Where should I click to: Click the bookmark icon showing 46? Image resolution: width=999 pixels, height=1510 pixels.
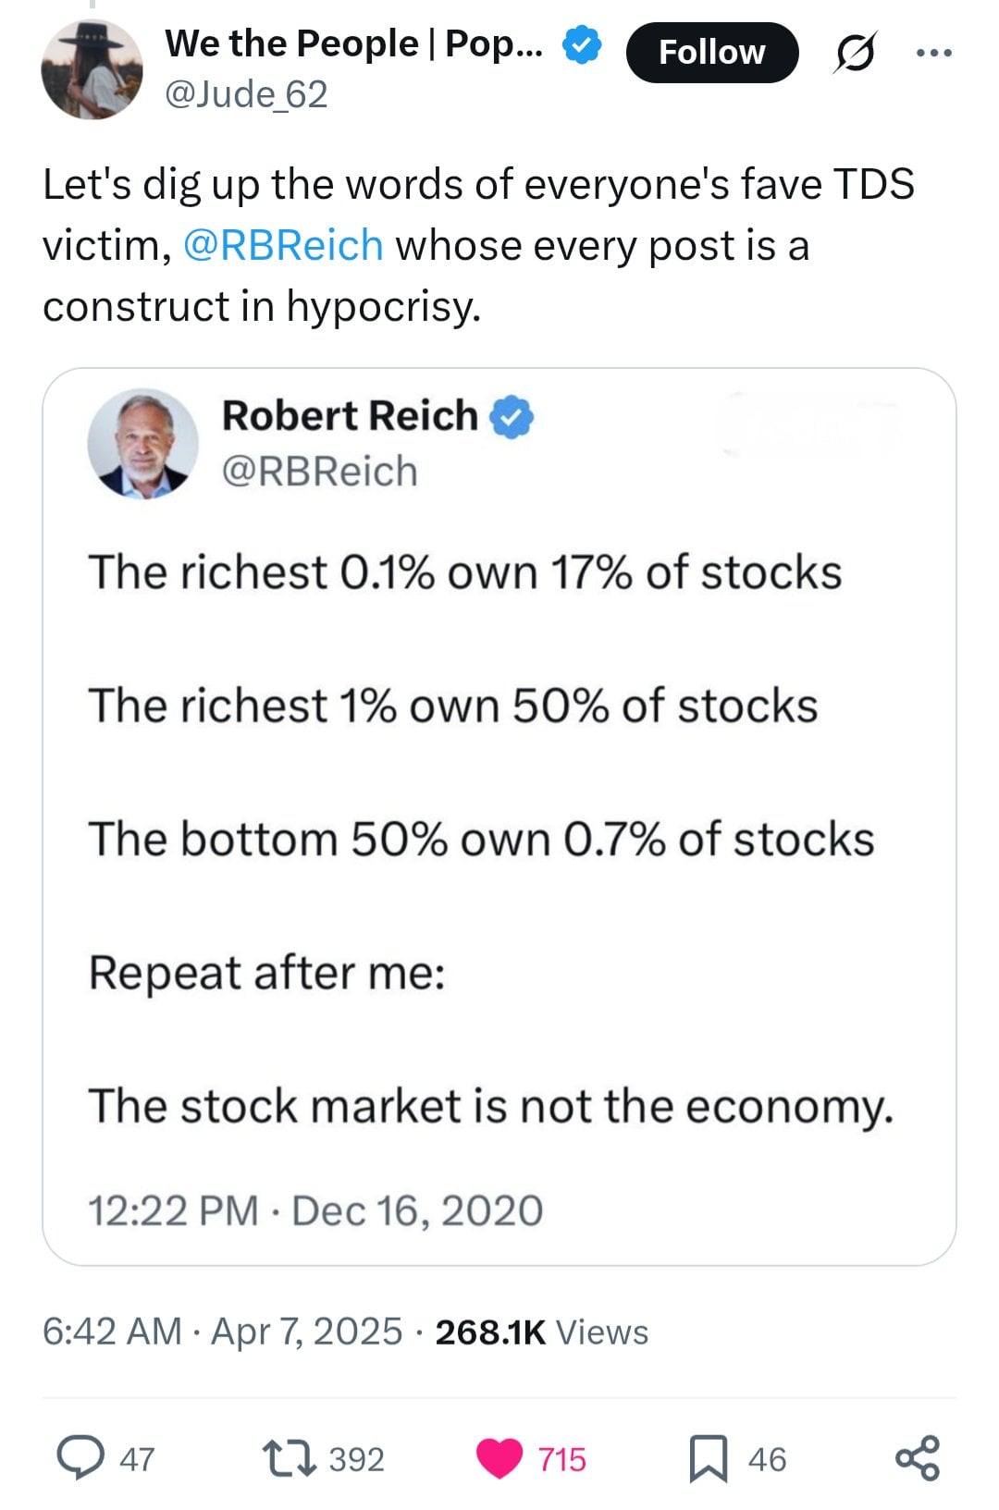[x=709, y=1458]
